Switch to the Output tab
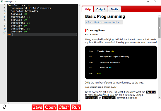The width and height of the screenshot is (161, 111). (x=101, y=9)
